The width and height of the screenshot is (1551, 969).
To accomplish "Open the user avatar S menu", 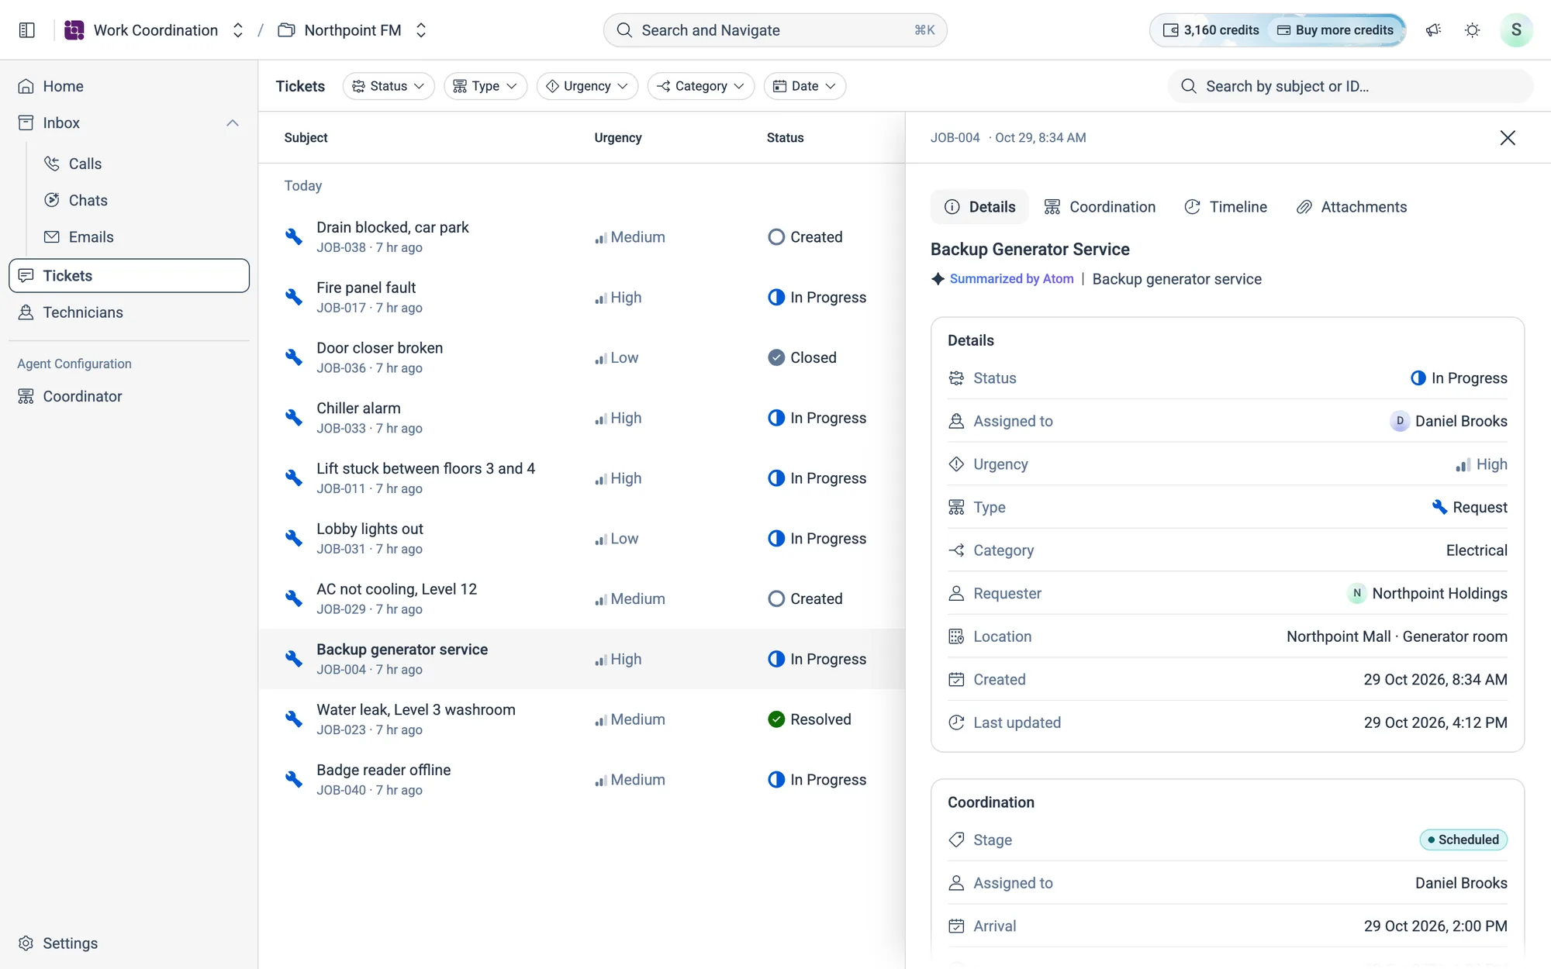I will click(1516, 30).
